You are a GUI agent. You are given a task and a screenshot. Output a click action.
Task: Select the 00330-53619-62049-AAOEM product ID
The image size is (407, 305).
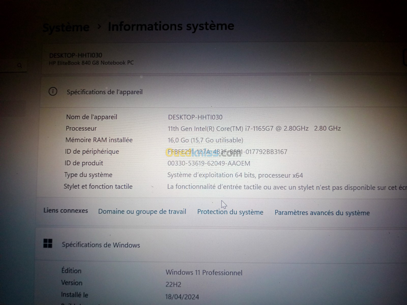tap(209, 163)
